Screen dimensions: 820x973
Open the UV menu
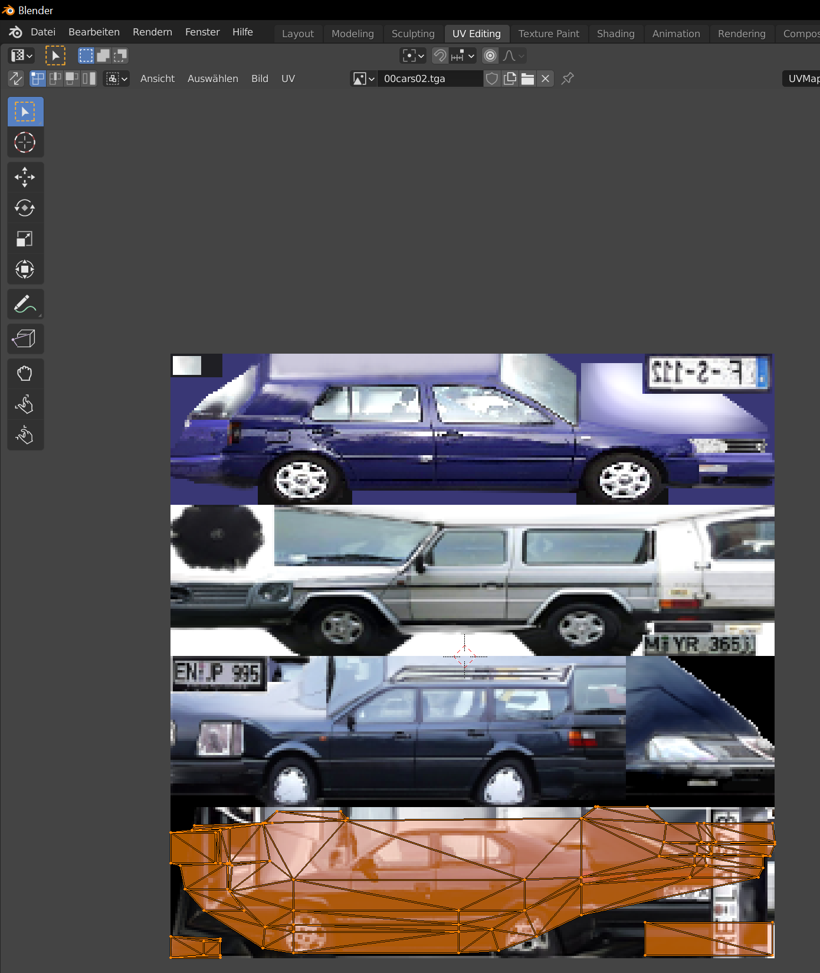coord(288,79)
